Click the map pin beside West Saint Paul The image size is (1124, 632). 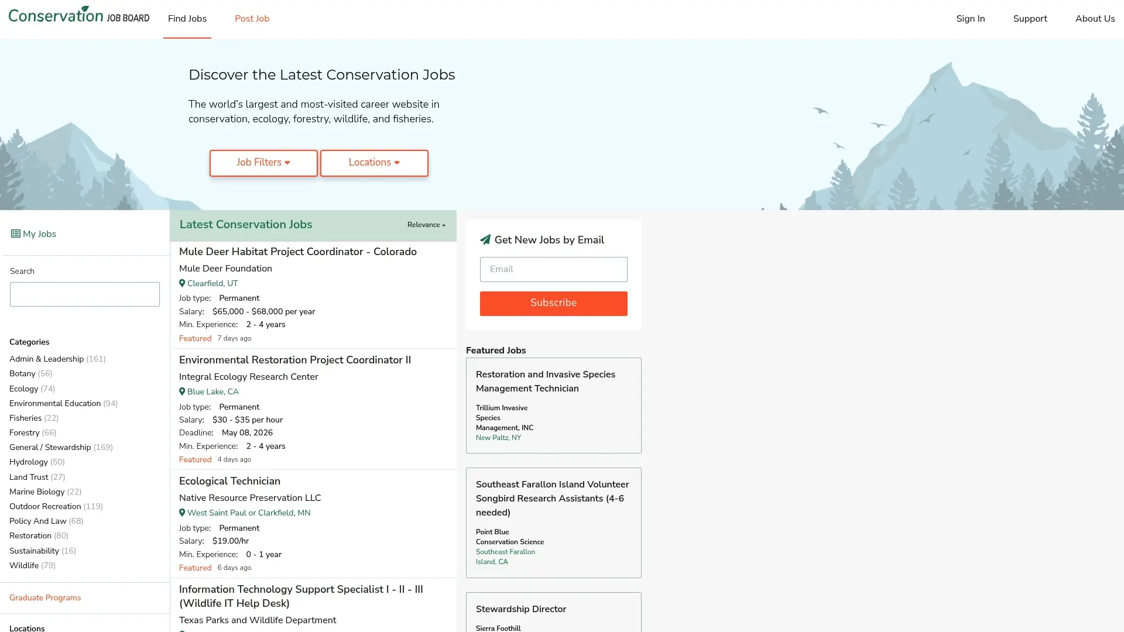[182, 513]
